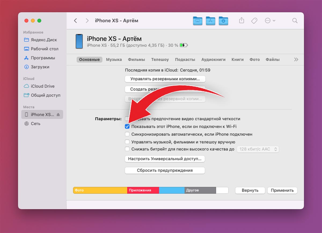Open iCloud Drive in sidebar

39,86
